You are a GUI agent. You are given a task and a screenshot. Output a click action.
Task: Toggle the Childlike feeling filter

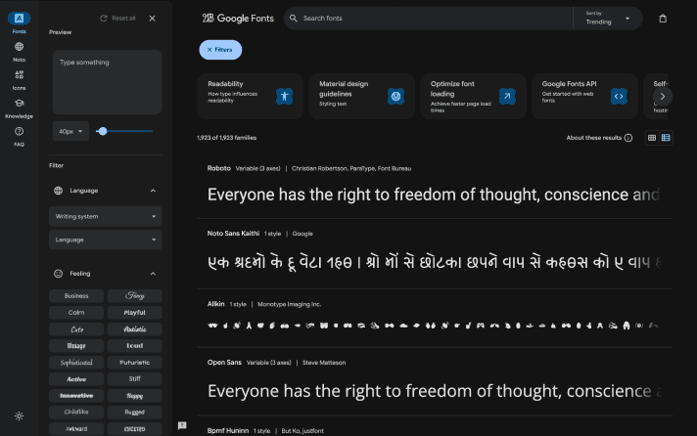click(76, 412)
